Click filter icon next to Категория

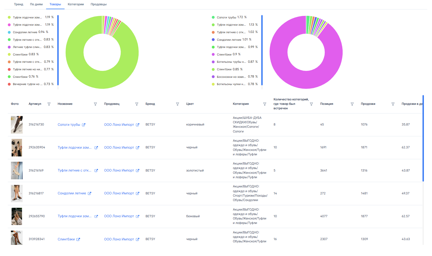point(265,104)
